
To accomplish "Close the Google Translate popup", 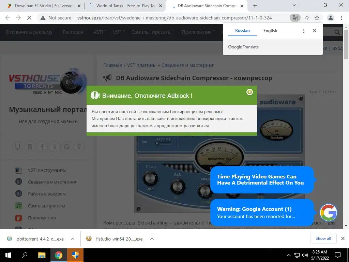I will (315, 31).
